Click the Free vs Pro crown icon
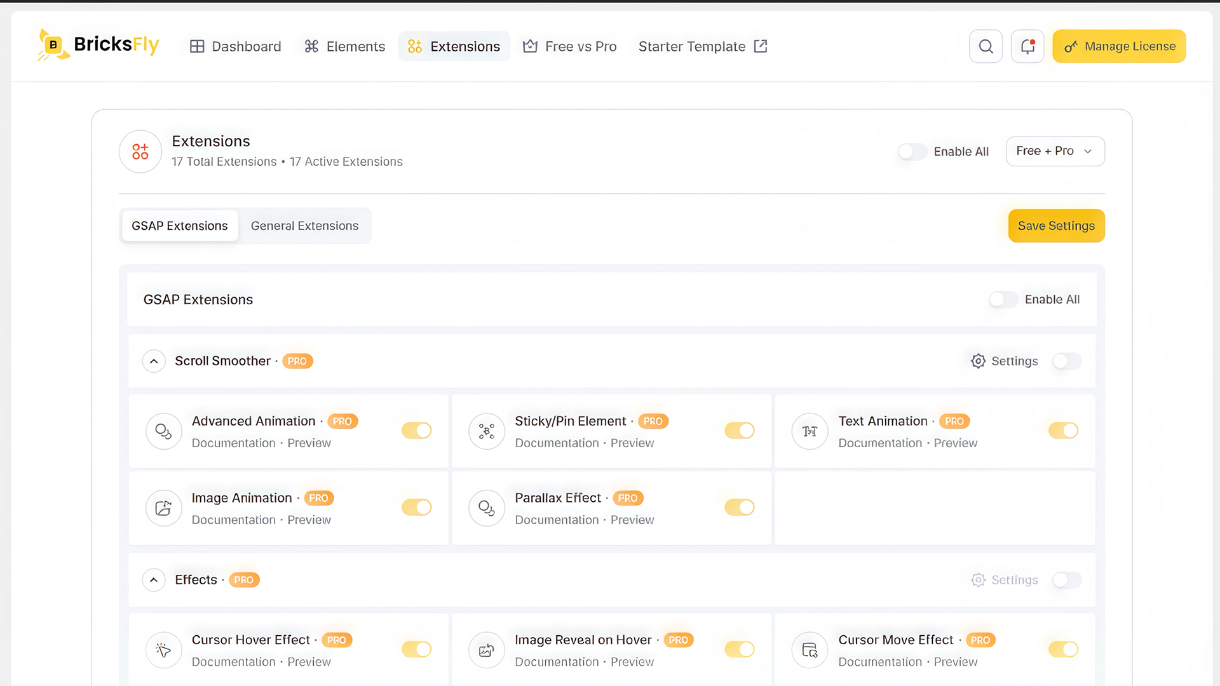Image resolution: width=1220 pixels, height=686 pixels. (x=530, y=46)
